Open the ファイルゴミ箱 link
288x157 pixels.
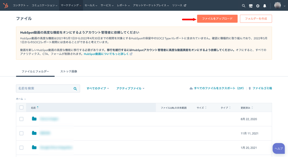[262, 88]
